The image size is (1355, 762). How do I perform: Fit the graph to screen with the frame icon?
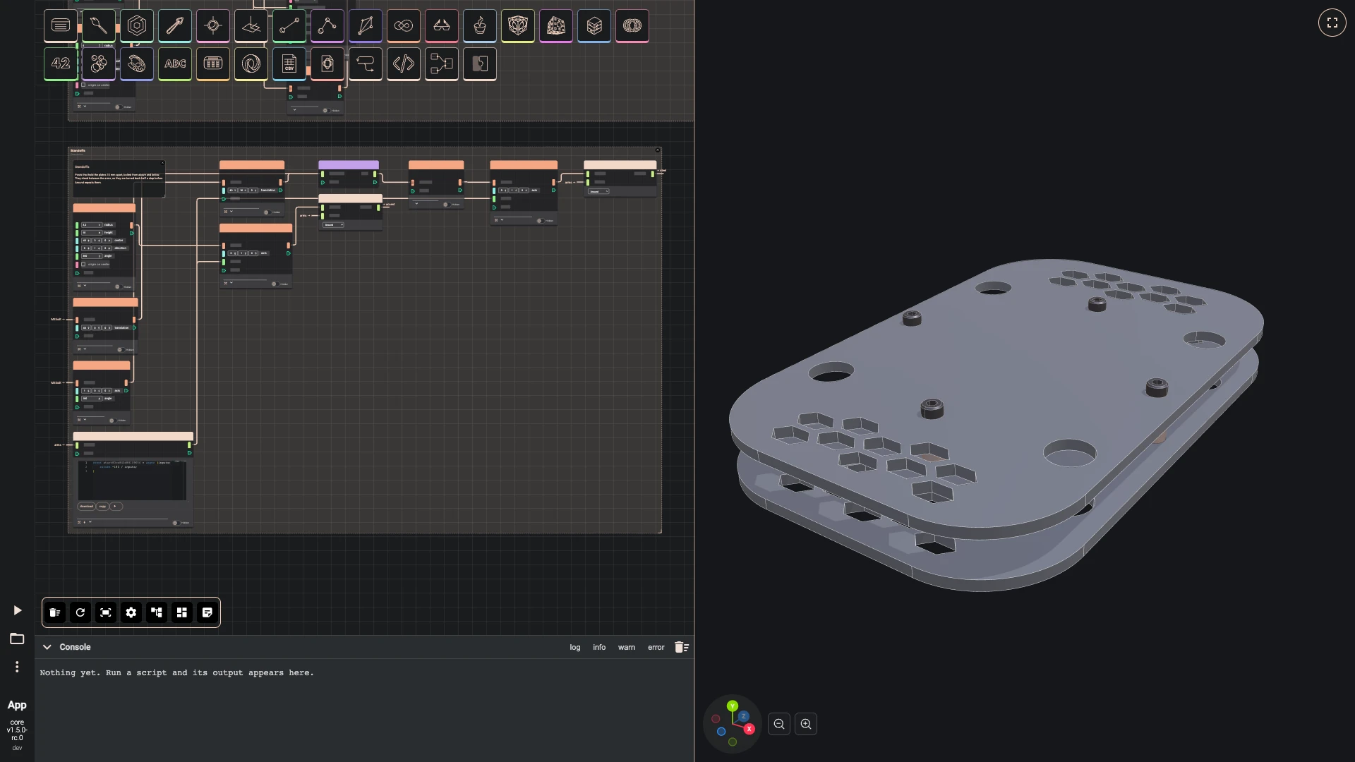click(106, 612)
